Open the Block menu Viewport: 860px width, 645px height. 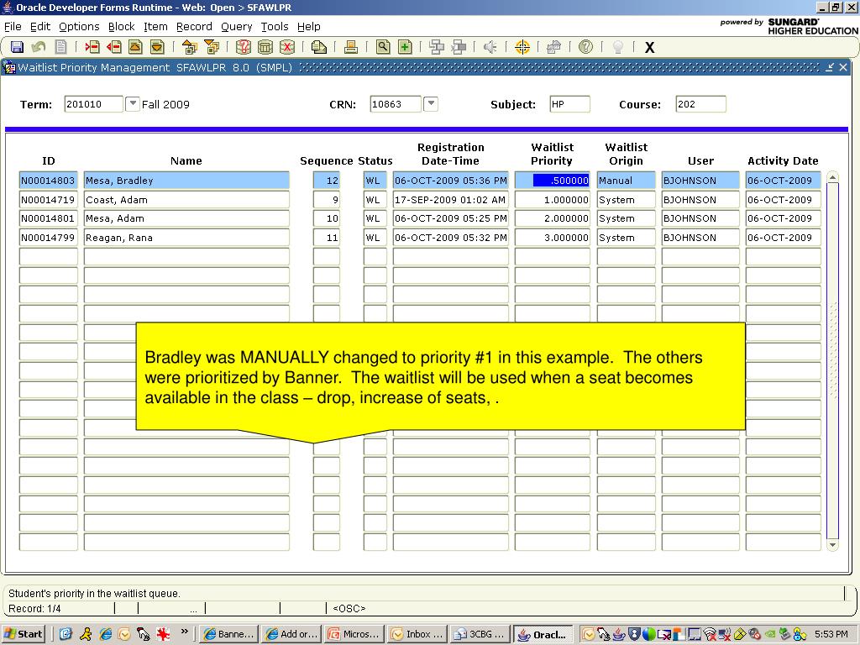tap(121, 26)
